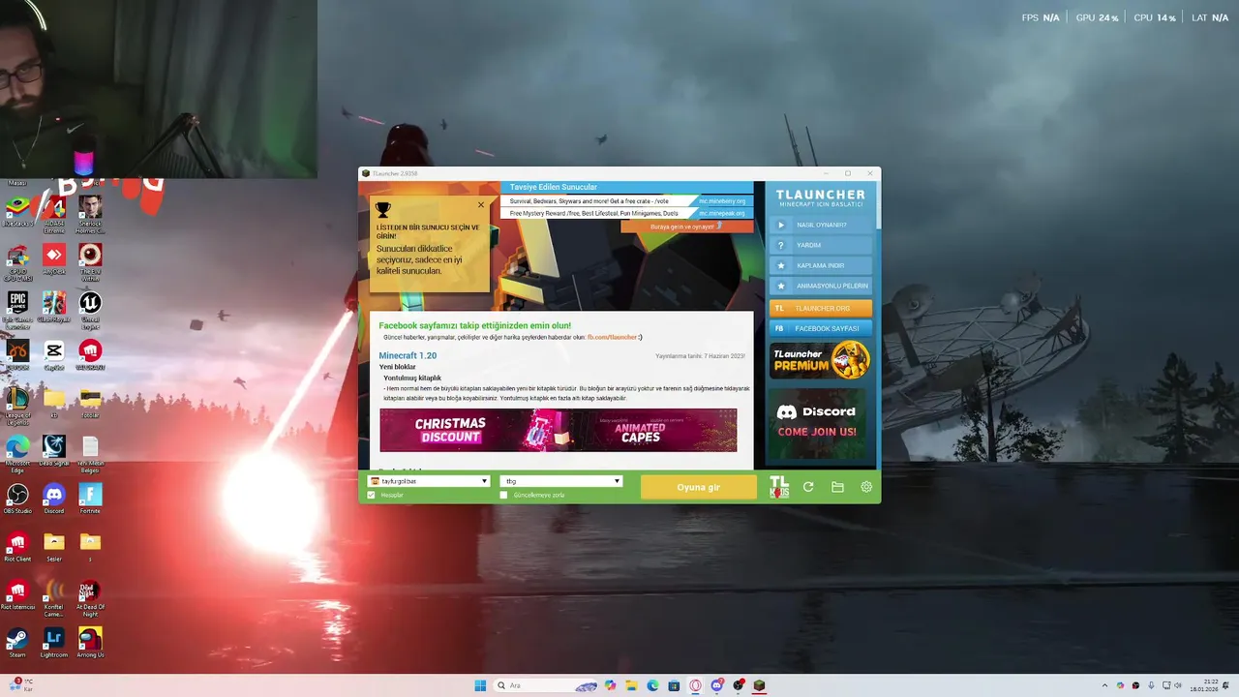The image size is (1239, 697).
Task: Select the mc.minepeak.org server
Action: [722, 213]
